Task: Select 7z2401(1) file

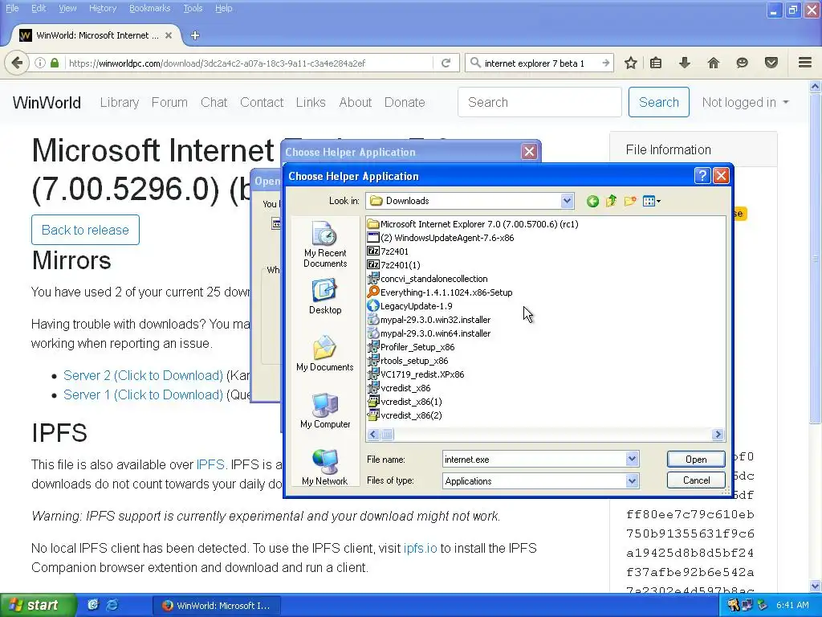Action: pos(393,265)
